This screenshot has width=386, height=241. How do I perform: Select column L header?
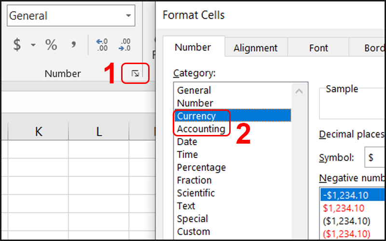pos(99,132)
